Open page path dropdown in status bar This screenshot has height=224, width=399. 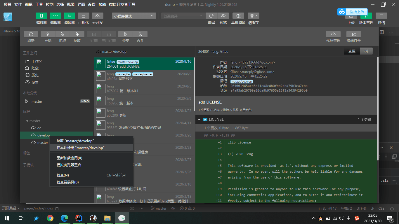11,208
